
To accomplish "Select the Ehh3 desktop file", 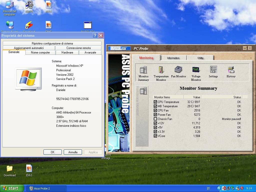I will 29,170.
